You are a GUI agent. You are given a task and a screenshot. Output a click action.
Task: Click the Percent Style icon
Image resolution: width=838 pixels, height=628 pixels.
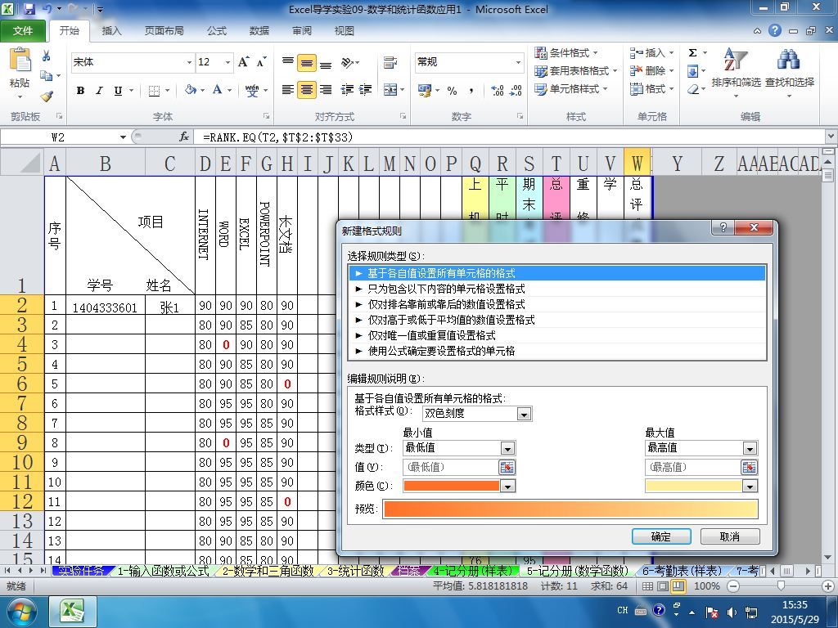[x=452, y=91]
